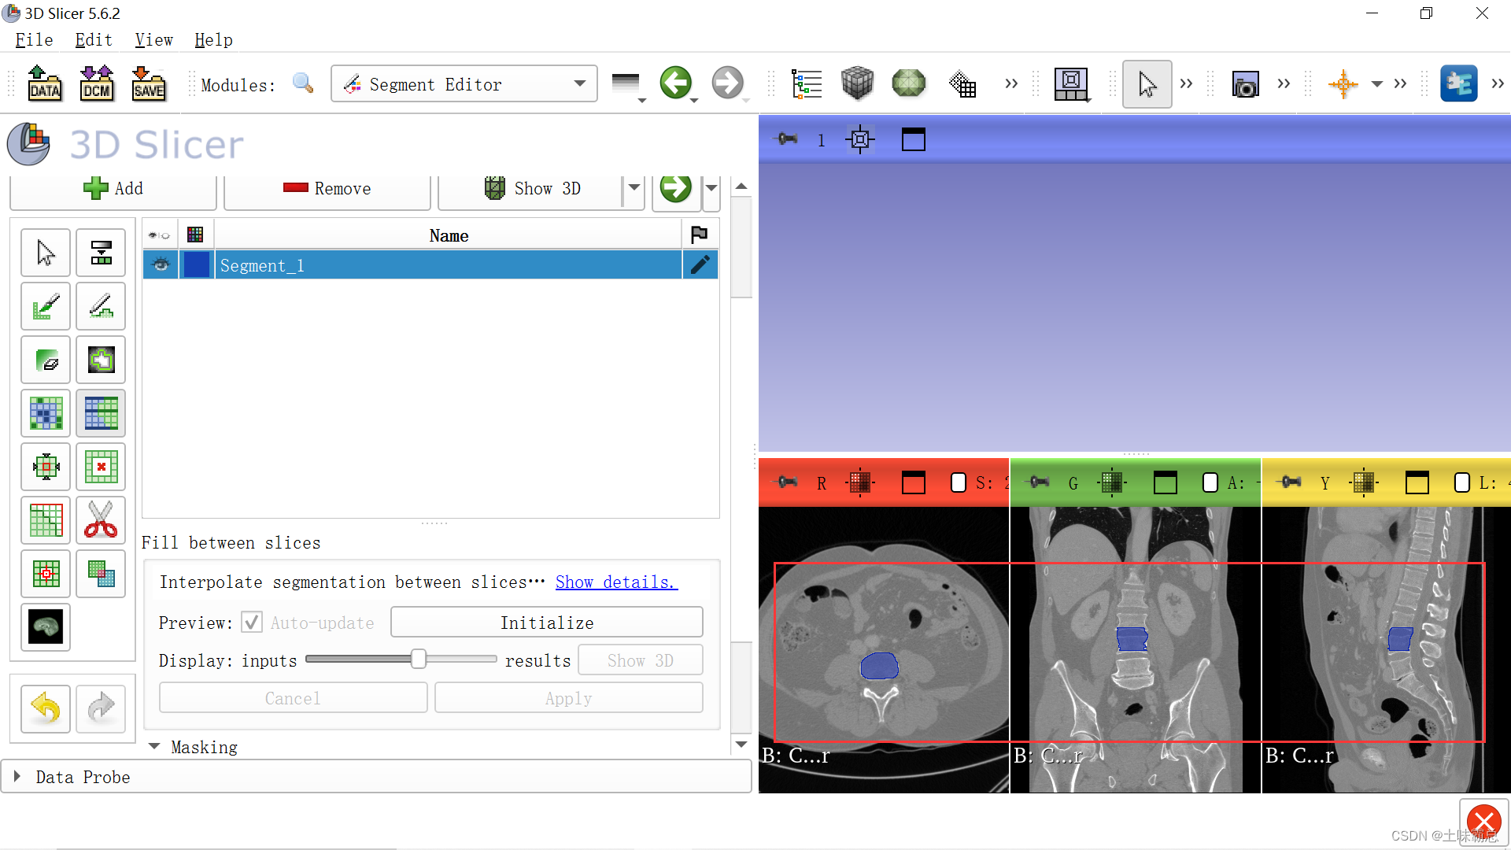Toggle slice visibility checkbox in red slice view

958,482
